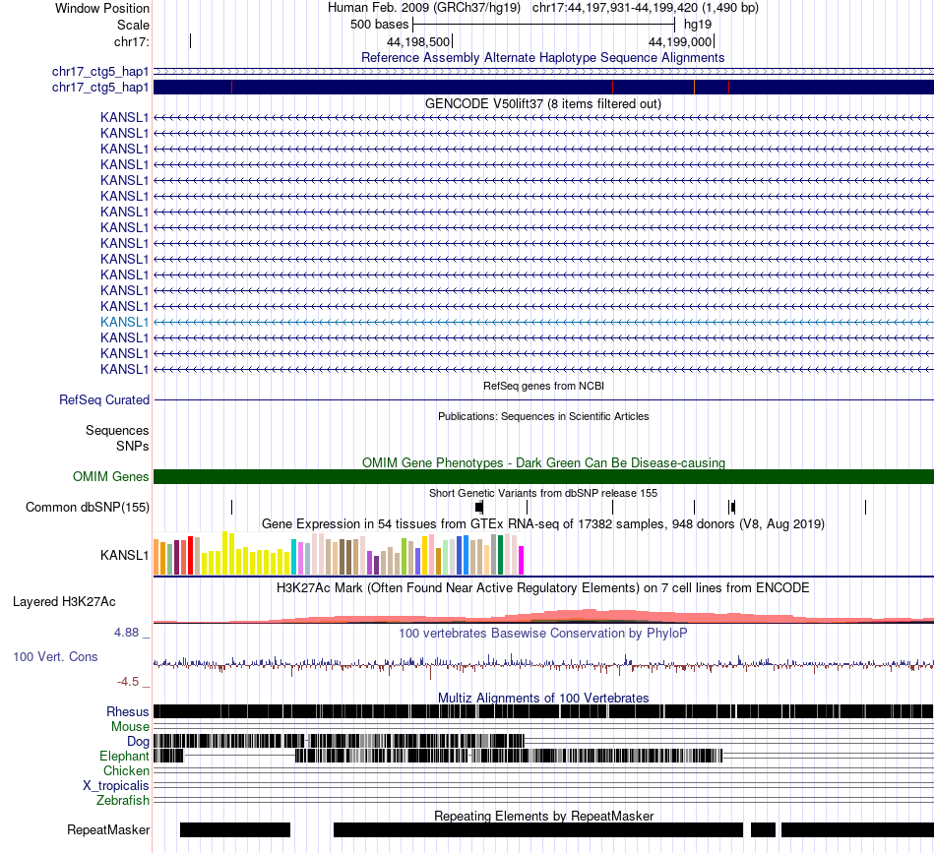Click the dark green OMIM gene bar
The height and width of the screenshot is (853, 935).
[x=543, y=477]
